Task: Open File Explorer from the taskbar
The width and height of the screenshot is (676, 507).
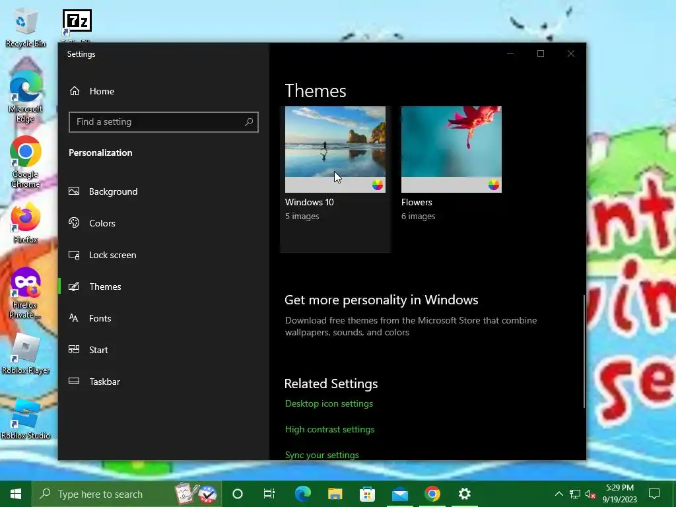Action: click(x=335, y=494)
